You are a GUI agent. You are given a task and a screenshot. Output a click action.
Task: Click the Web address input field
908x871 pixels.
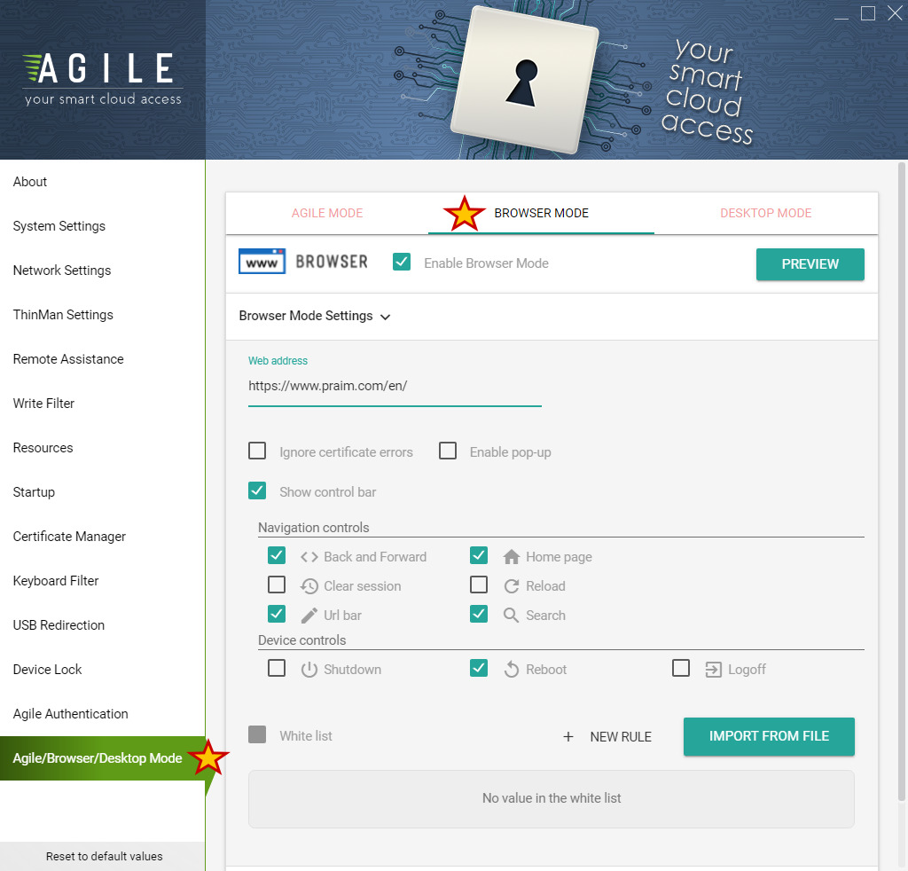[x=394, y=387]
